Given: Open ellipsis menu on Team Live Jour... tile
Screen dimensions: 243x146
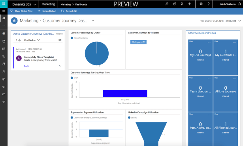Looking at the screenshot, I should pyautogui.click(x=209, y=79).
